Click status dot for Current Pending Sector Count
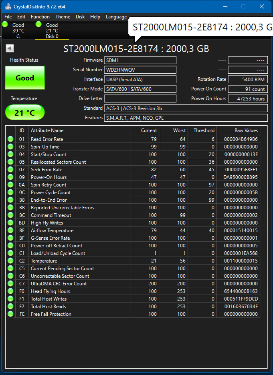This screenshot has height=375, width=273. pyautogui.click(x=10, y=268)
